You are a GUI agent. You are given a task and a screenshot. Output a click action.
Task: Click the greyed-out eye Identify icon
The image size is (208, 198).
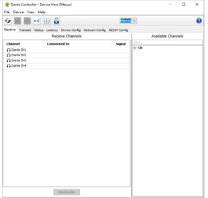27,21
